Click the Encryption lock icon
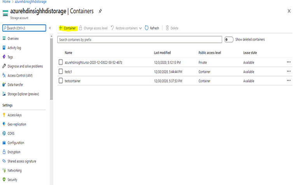The image size is (296, 185). (4, 152)
